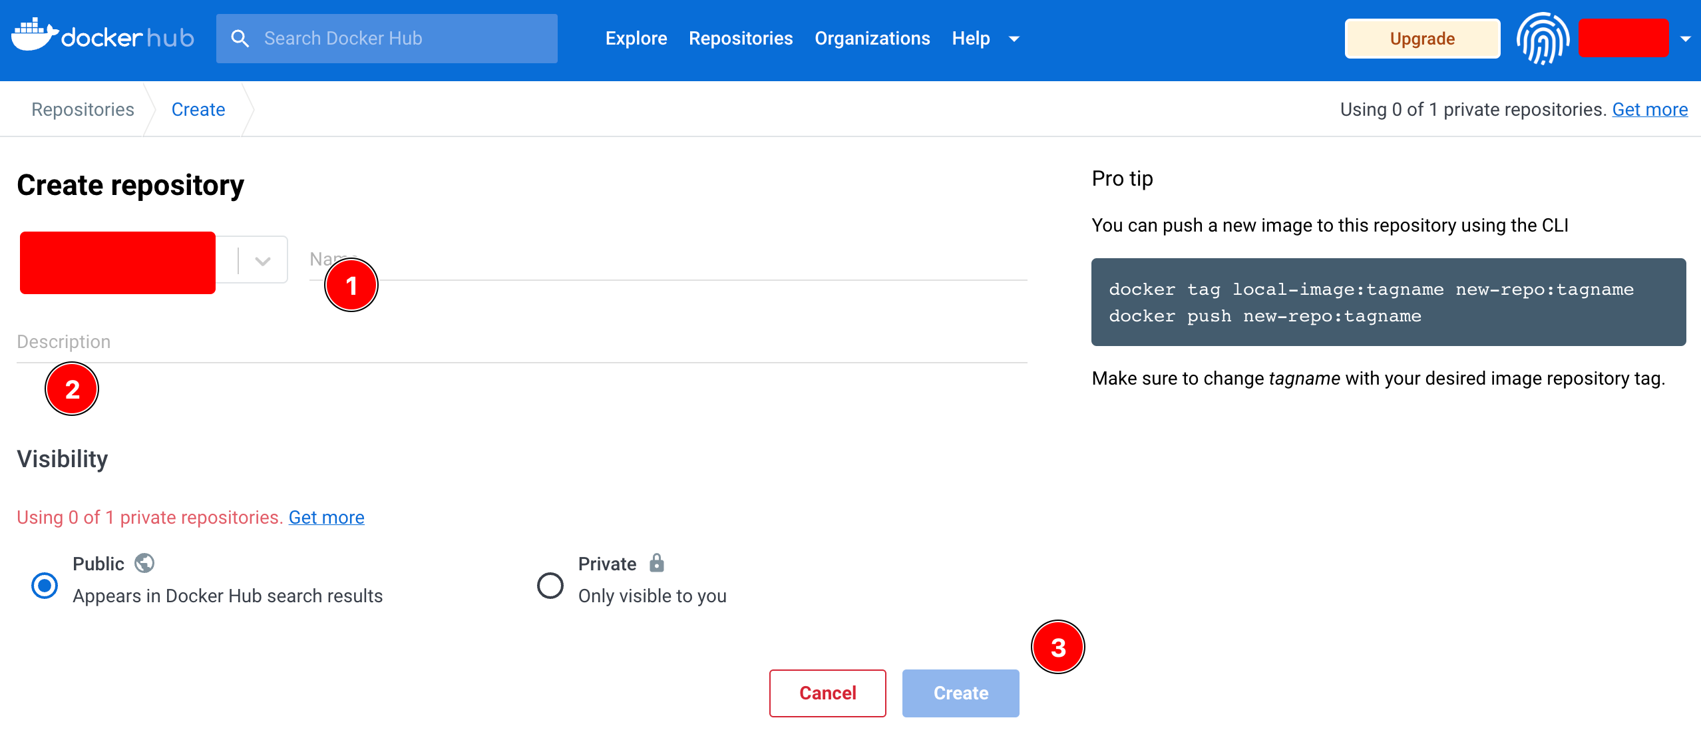
Task: Click the fingerprint avatar icon
Action: tap(1542, 39)
